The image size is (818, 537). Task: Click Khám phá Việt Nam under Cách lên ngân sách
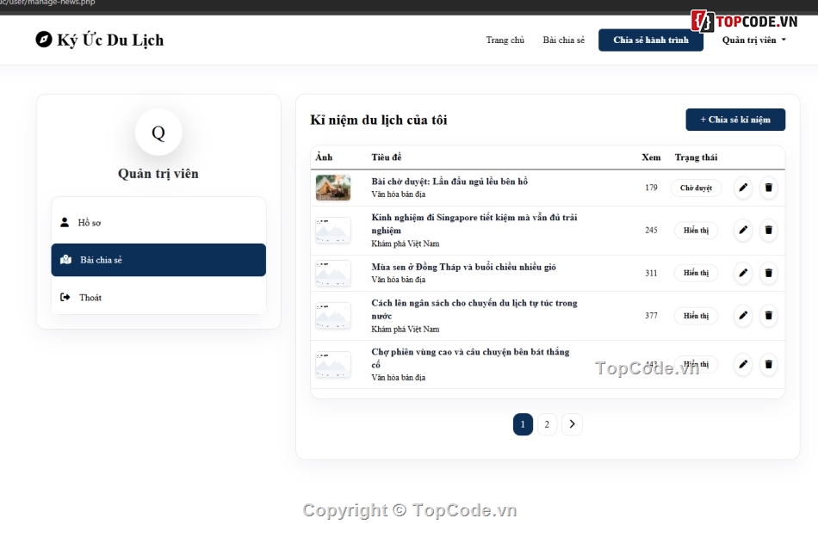[406, 329]
